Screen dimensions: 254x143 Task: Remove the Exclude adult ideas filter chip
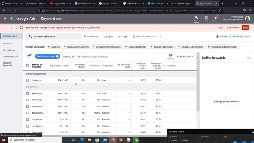pyautogui.click(x=57, y=56)
